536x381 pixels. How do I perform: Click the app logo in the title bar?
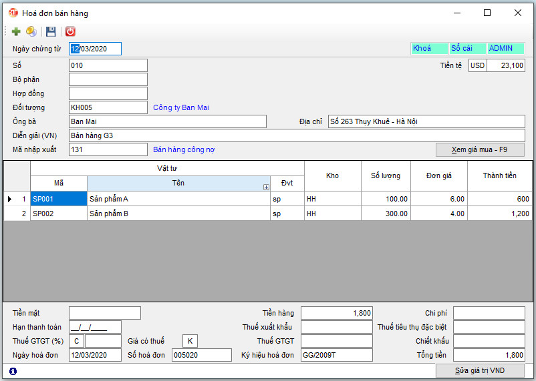point(13,13)
